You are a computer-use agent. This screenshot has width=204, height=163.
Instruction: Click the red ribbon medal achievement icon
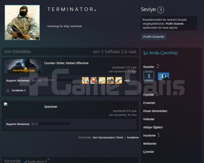(94, 80)
